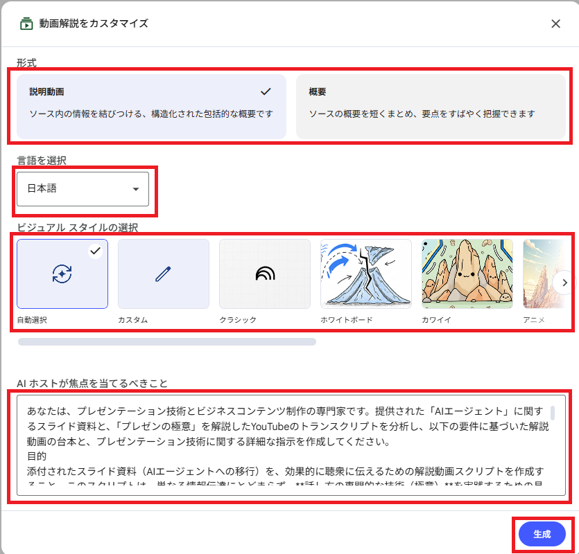Click the language dropdown arrow
579x554 pixels.
(135, 189)
